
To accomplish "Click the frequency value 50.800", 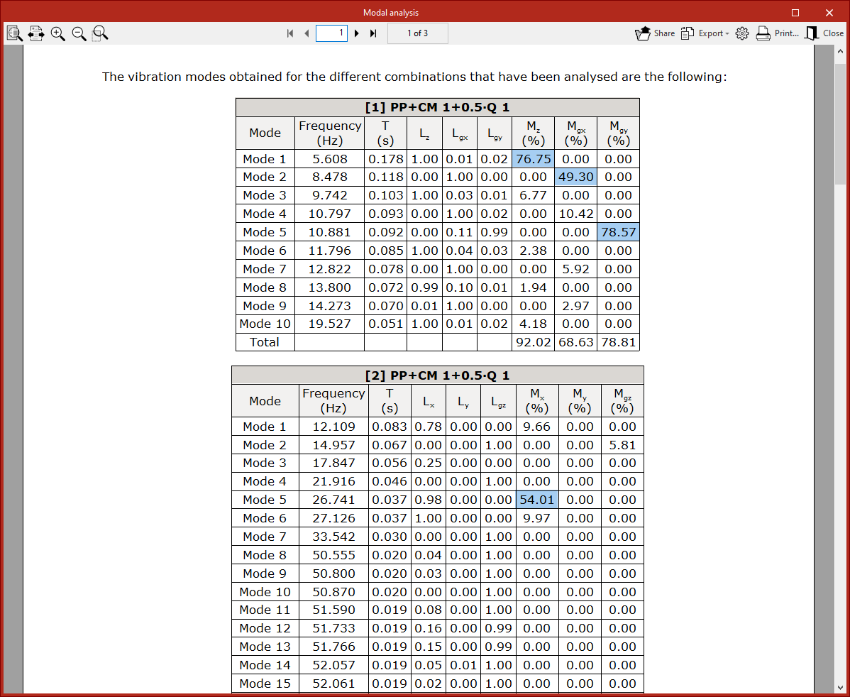I will [334, 573].
